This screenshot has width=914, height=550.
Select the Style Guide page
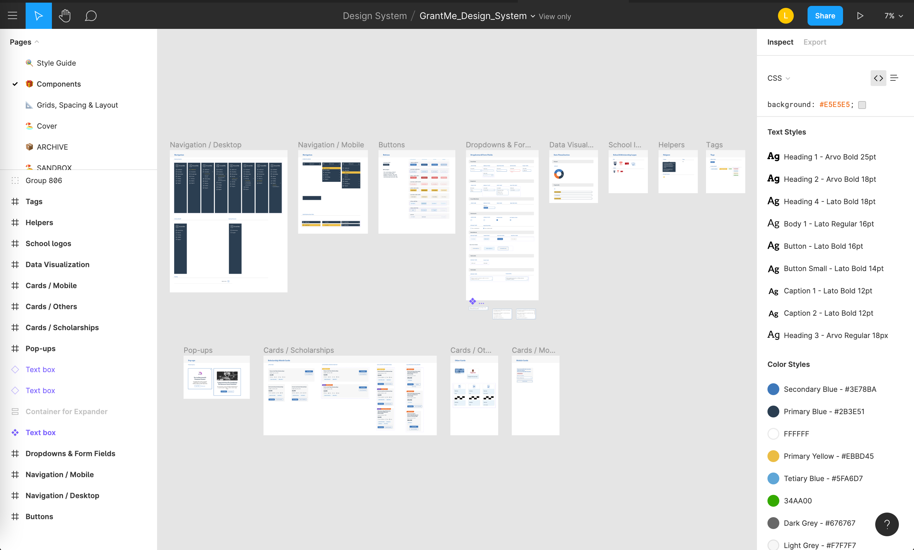[x=56, y=63]
